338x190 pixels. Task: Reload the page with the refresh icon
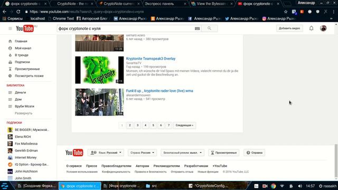[x=18, y=12]
